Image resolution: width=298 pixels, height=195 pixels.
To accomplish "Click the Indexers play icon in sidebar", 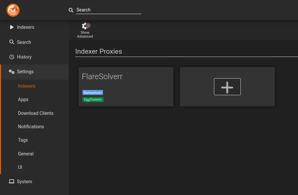I will [12, 27].
